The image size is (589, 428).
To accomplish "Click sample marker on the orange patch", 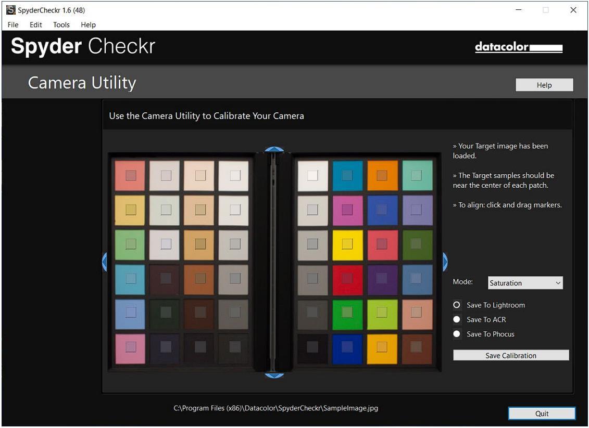I will coord(382,175).
